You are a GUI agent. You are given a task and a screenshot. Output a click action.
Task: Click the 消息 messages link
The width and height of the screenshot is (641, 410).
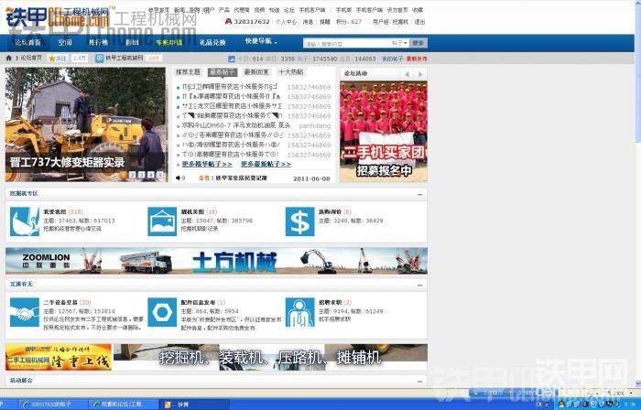[308, 22]
